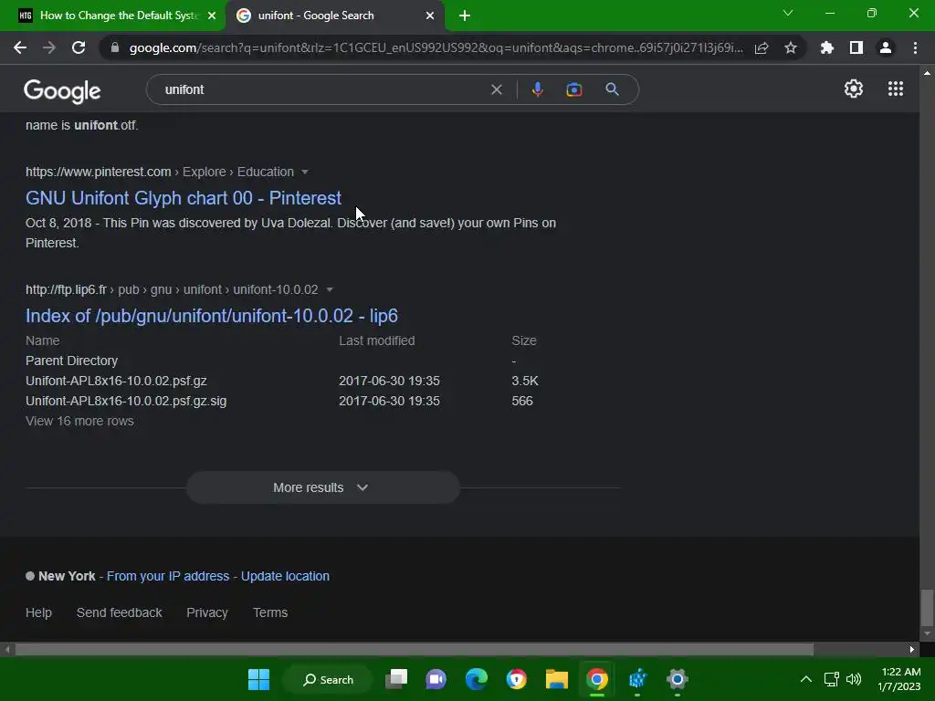935x701 pixels.
Task: Click the vertical scrollbar thumb
Action: pyautogui.click(x=927, y=608)
